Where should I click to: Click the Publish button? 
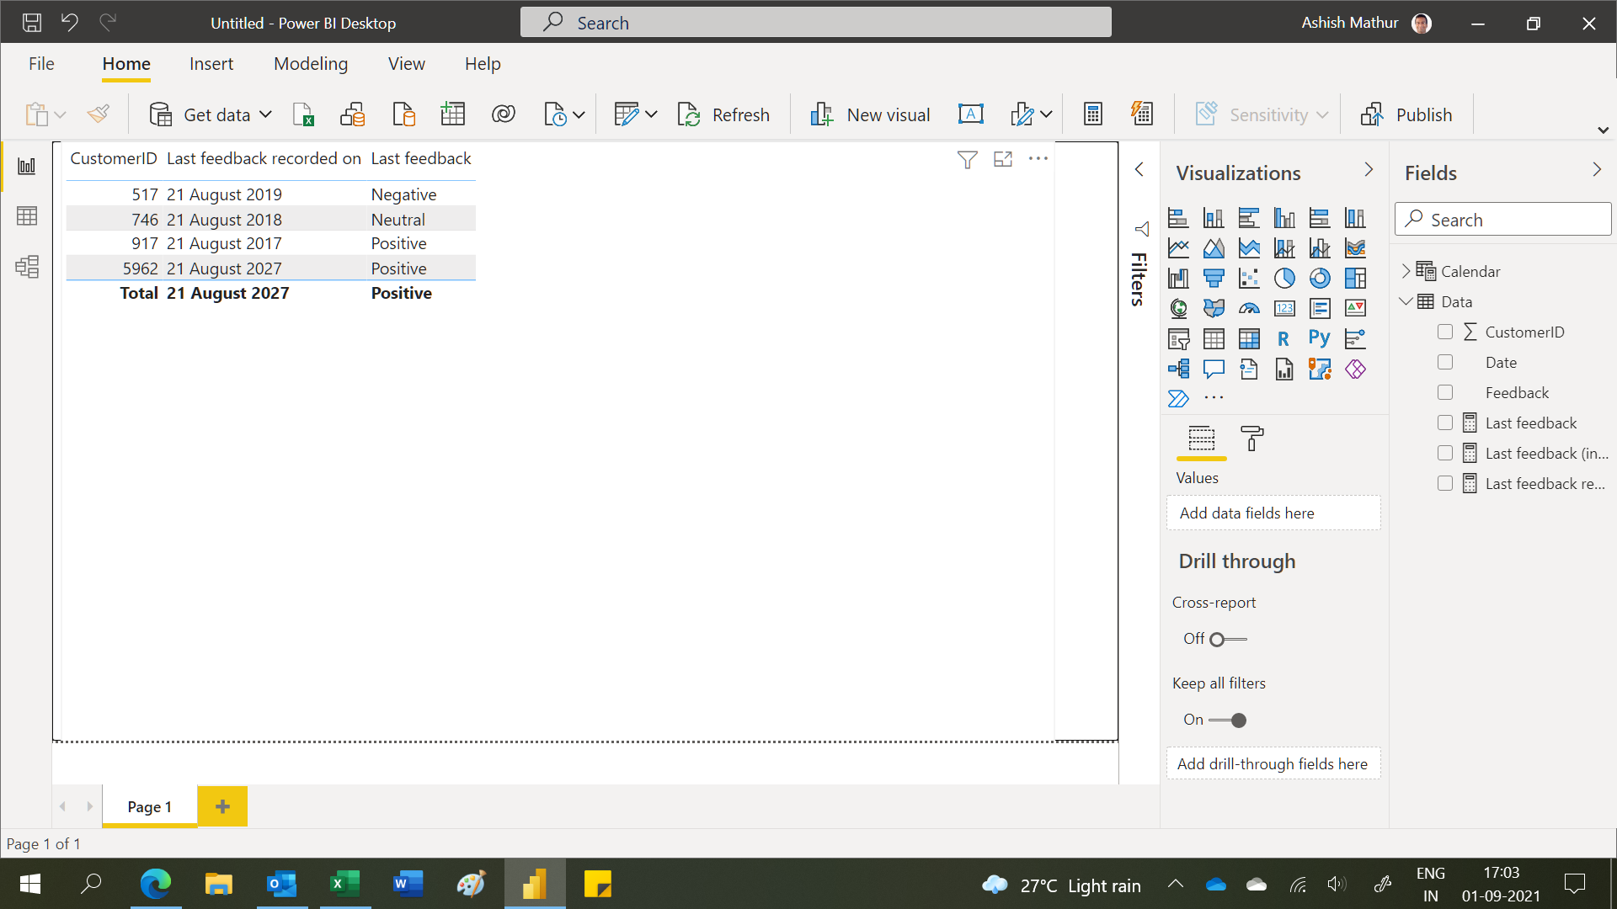(x=1406, y=114)
